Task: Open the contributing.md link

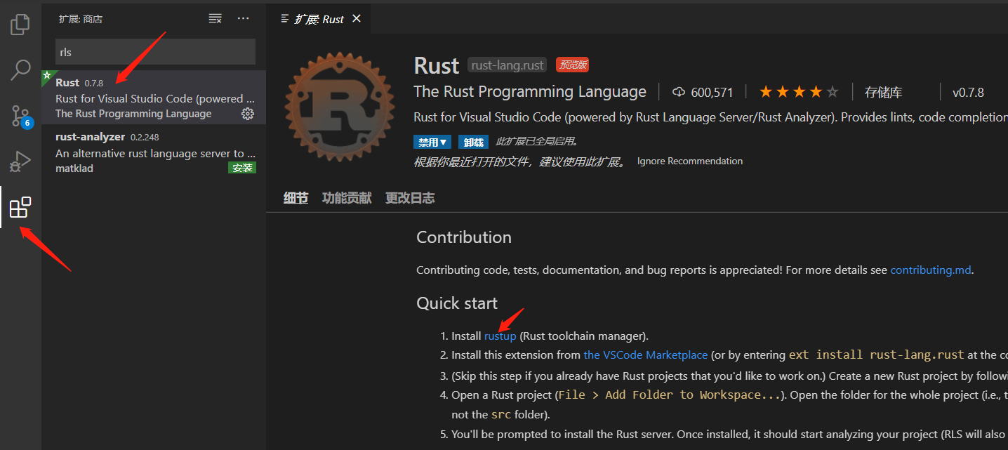Action: (930, 270)
